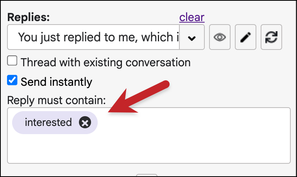This screenshot has height=177, width=297.
Task: Click the eye icon to preview the reply
Action: [x=220, y=37]
